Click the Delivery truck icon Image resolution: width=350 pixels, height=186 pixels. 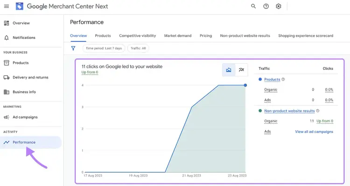coord(7,78)
